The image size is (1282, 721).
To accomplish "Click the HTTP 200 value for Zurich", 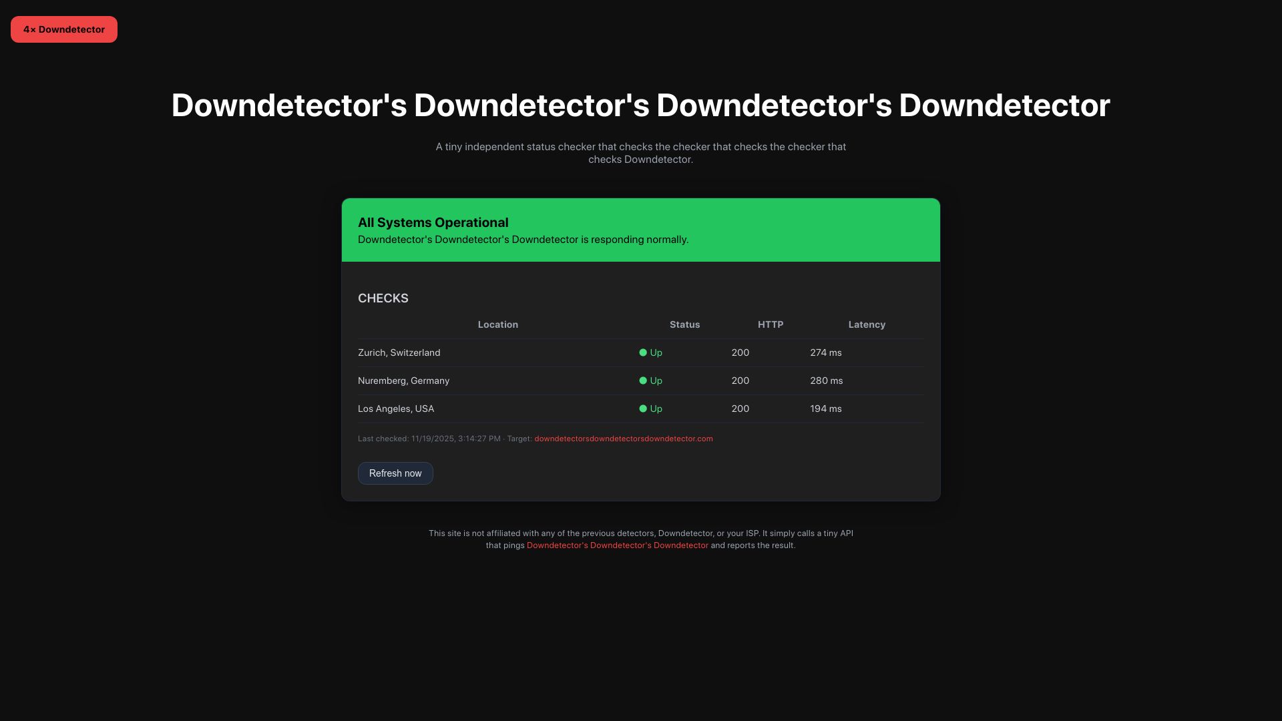I will pos(740,352).
